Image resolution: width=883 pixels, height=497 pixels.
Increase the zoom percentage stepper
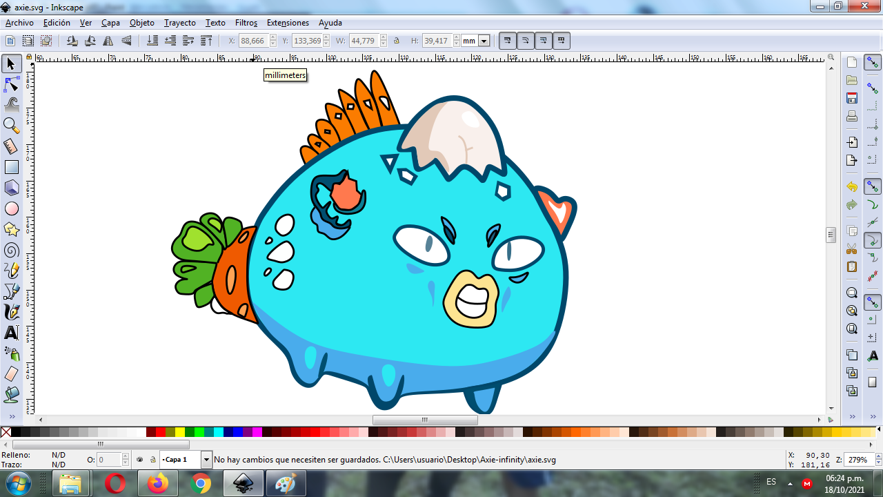click(877, 456)
